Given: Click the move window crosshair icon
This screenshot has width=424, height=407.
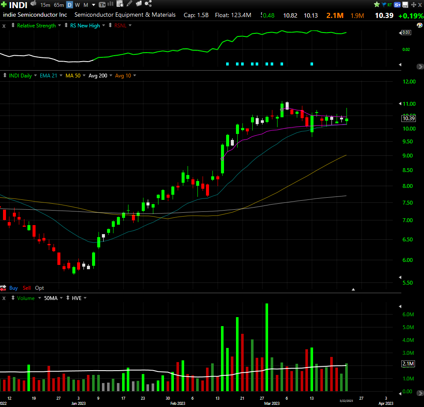Looking at the screenshot, I should pos(413,5).
